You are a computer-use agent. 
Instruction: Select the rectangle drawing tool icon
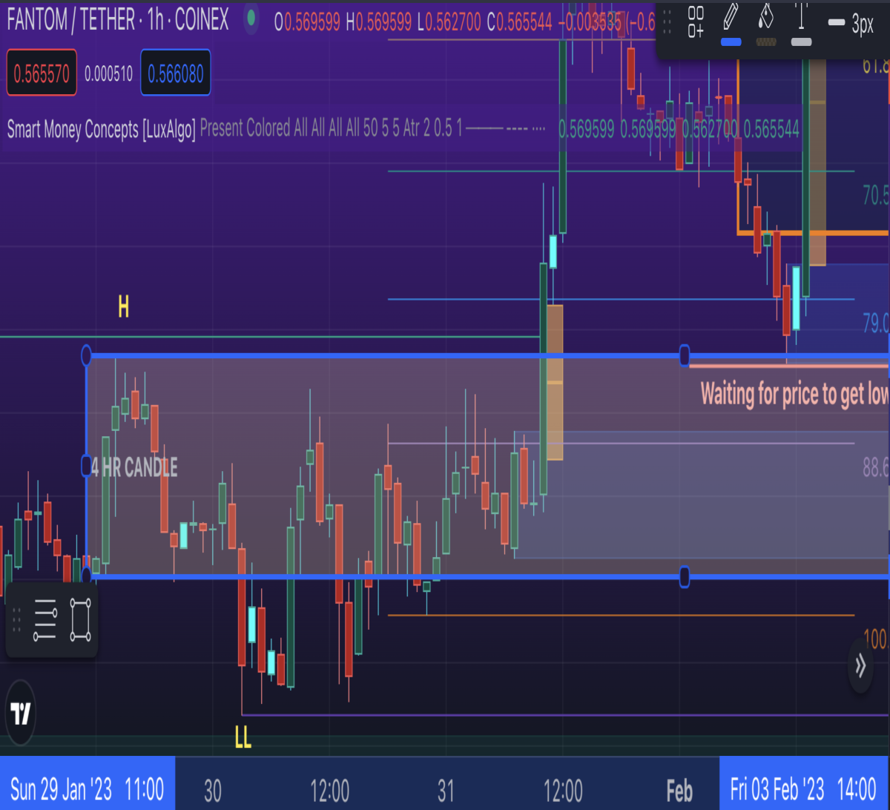pyautogui.click(x=81, y=620)
